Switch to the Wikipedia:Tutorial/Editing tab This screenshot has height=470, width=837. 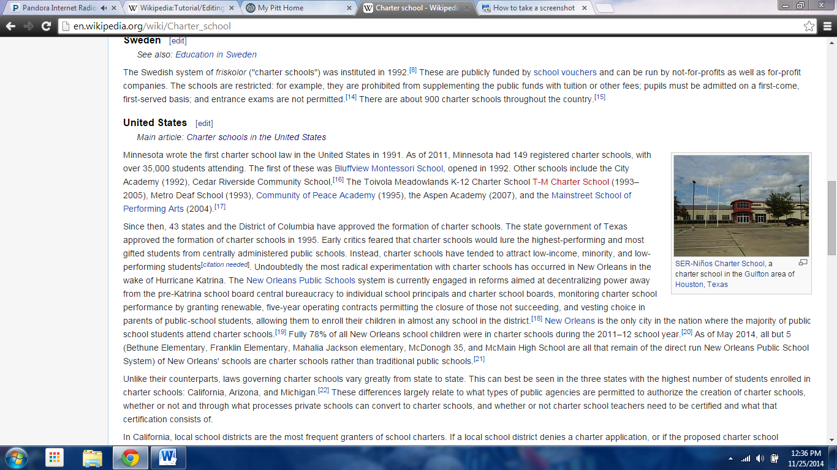pyautogui.click(x=178, y=8)
